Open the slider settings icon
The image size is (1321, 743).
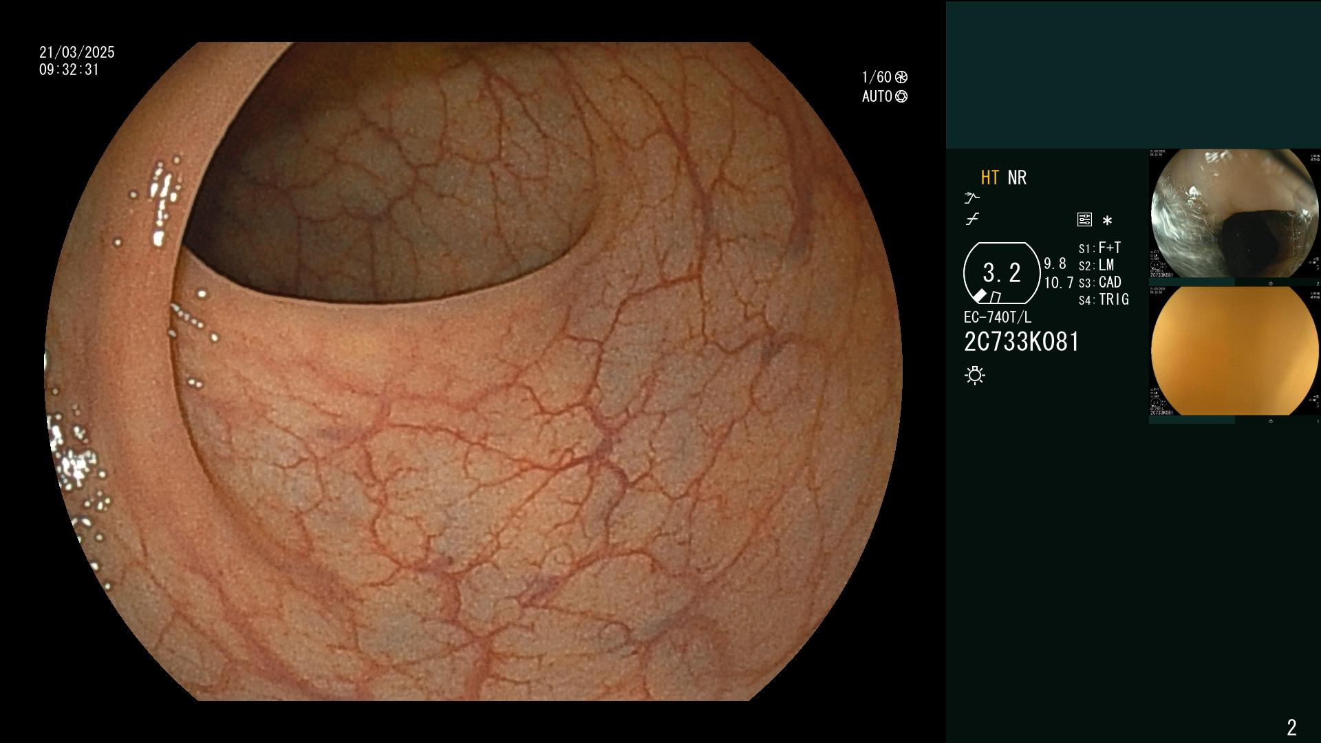point(1084,219)
